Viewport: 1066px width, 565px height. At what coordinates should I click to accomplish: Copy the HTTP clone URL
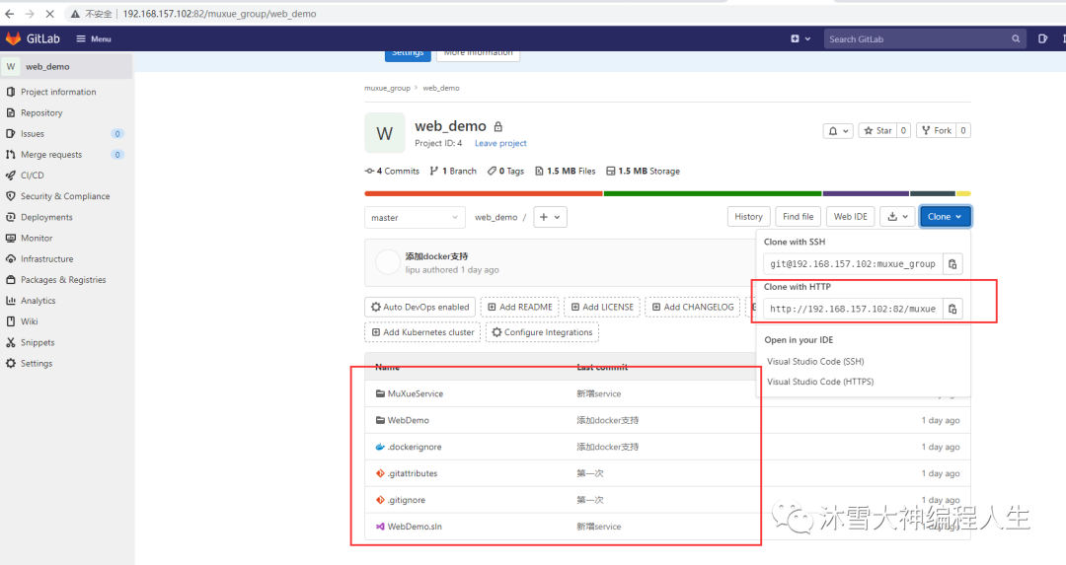pos(952,309)
